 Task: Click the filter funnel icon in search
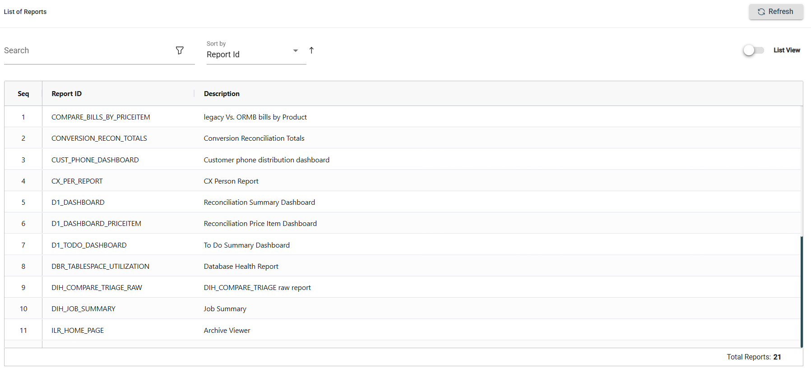180,51
